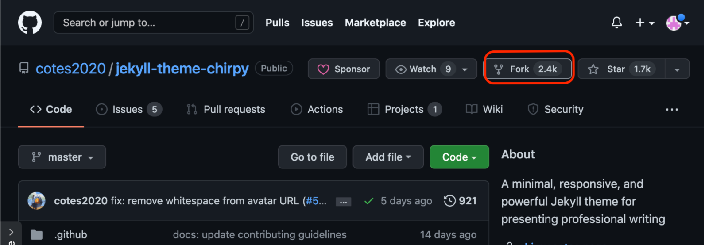Open the 921 commits history
The image size is (705, 245).
460,201
